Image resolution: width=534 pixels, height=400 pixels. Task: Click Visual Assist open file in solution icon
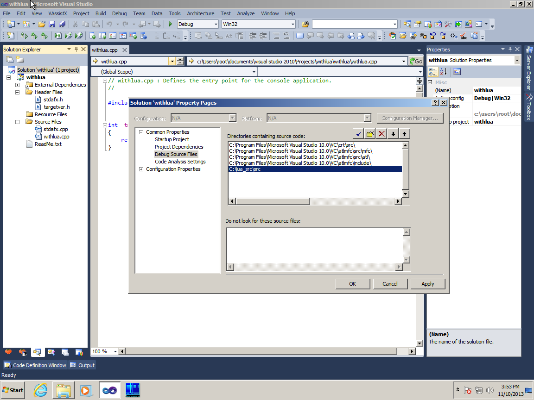(402, 35)
